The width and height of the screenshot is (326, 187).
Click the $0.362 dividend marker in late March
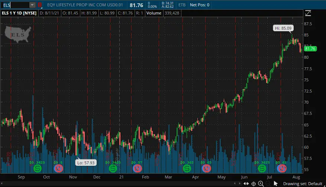coord(187,168)
